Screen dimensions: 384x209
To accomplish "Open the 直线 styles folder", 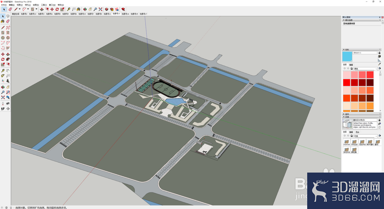I will point(377,142).
